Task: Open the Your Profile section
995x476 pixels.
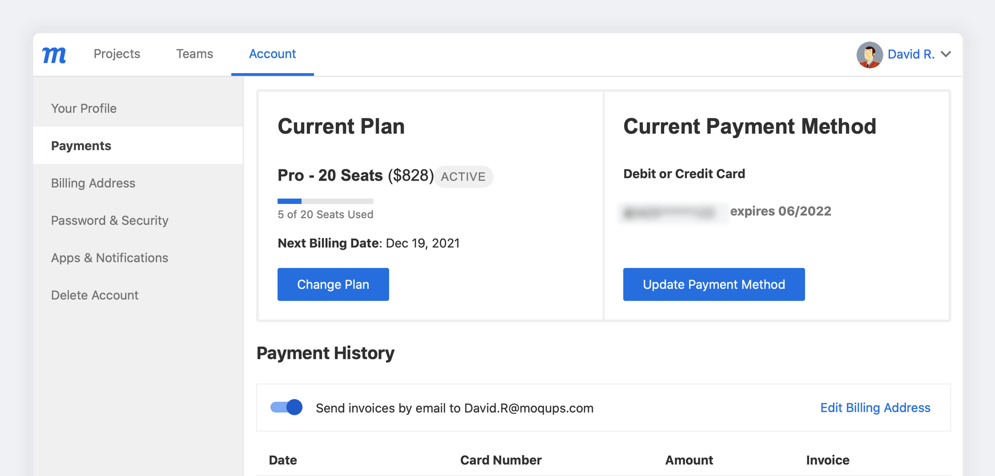Action: (x=84, y=108)
